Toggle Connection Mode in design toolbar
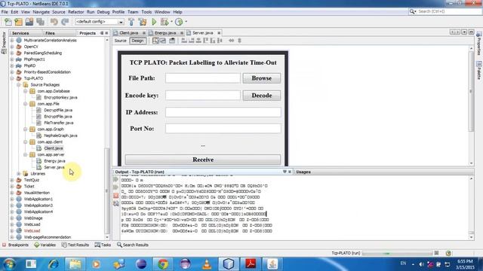483x271 pixels. tap(163, 41)
